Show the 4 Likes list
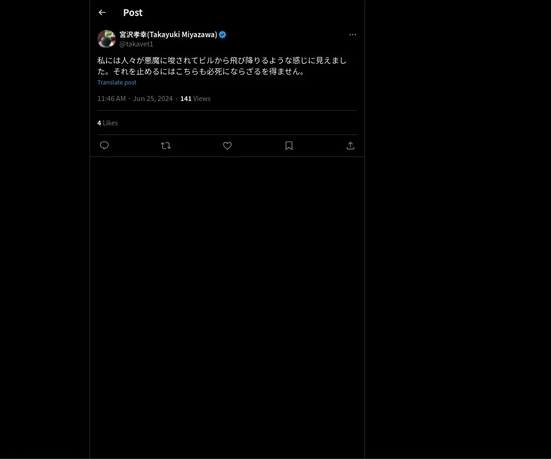Screen dimensions: 551x459 (107, 123)
